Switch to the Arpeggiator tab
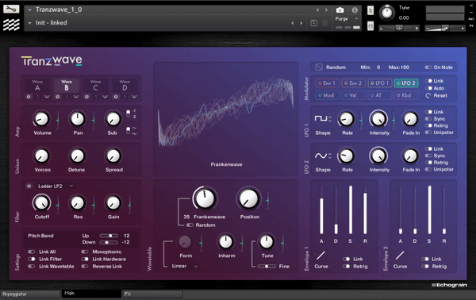The width and height of the screenshot is (476, 300). pos(30,294)
